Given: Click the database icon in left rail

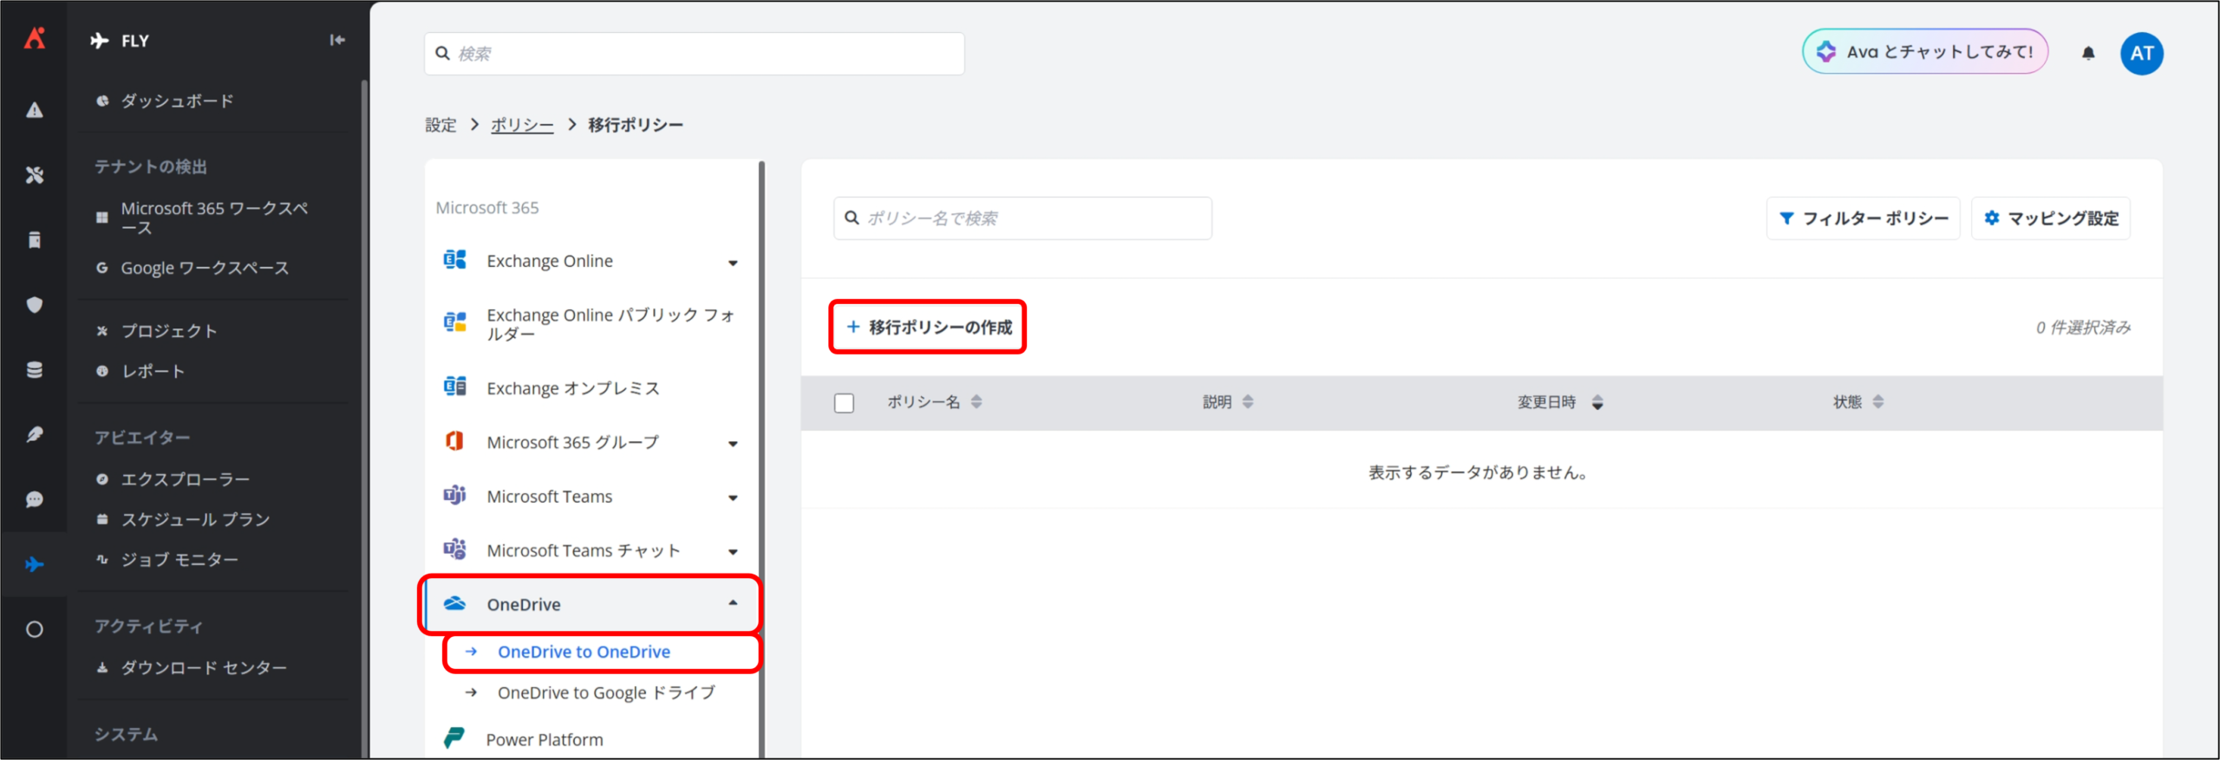Looking at the screenshot, I should point(35,370).
